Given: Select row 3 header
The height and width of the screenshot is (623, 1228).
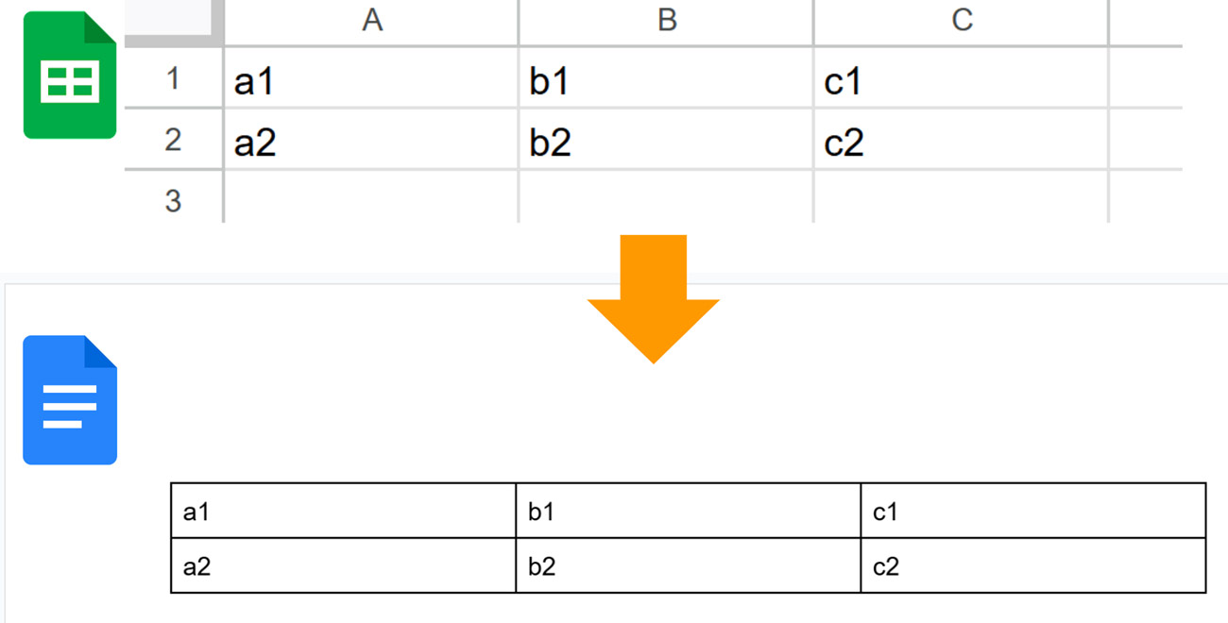Looking at the screenshot, I should coord(174,197).
